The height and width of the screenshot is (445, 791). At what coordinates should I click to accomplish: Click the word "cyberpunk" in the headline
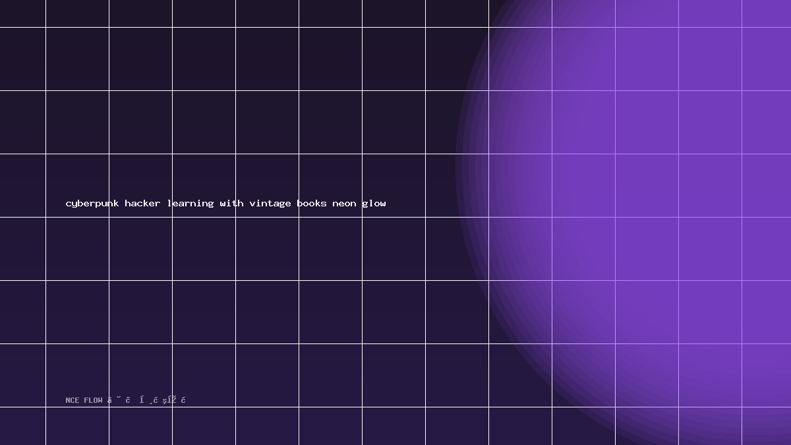92,204
